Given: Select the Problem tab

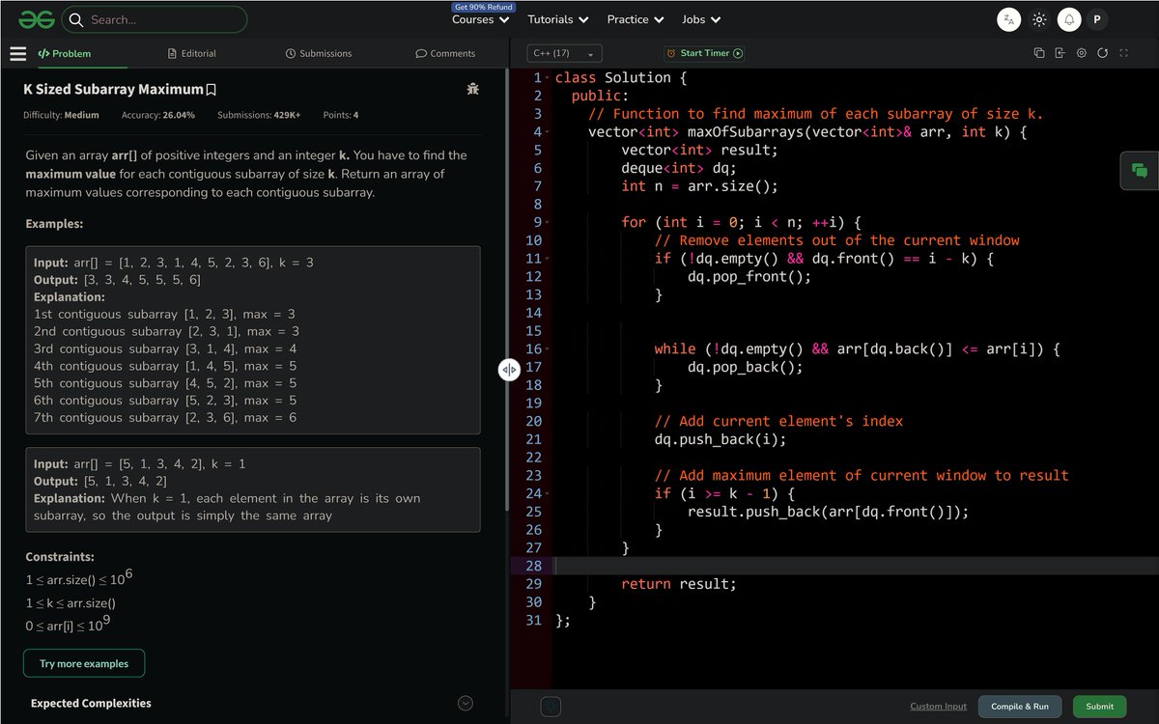Looking at the screenshot, I should point(67,53).
